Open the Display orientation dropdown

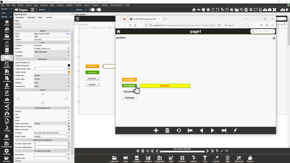pos(52,124)
